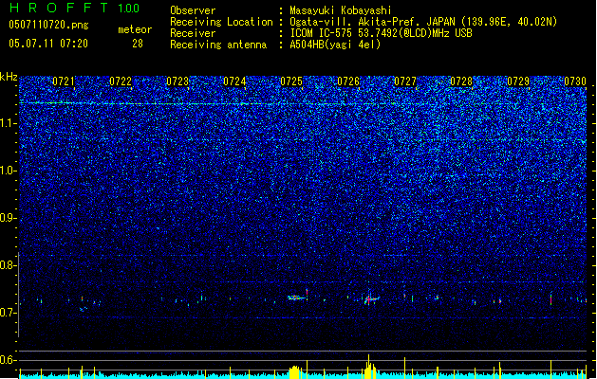This screenshot has height=379, width=597.
Task: Click the 0.8 frequency axis label
Action: click(x=9, y=265)
